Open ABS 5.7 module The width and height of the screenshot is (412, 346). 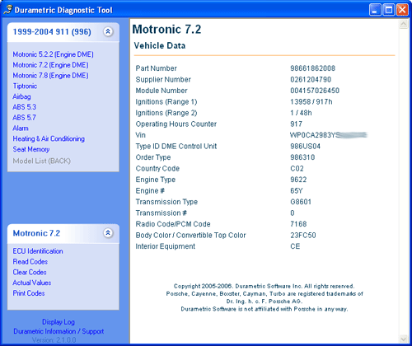pyautogui.click(x=24, y=118)
